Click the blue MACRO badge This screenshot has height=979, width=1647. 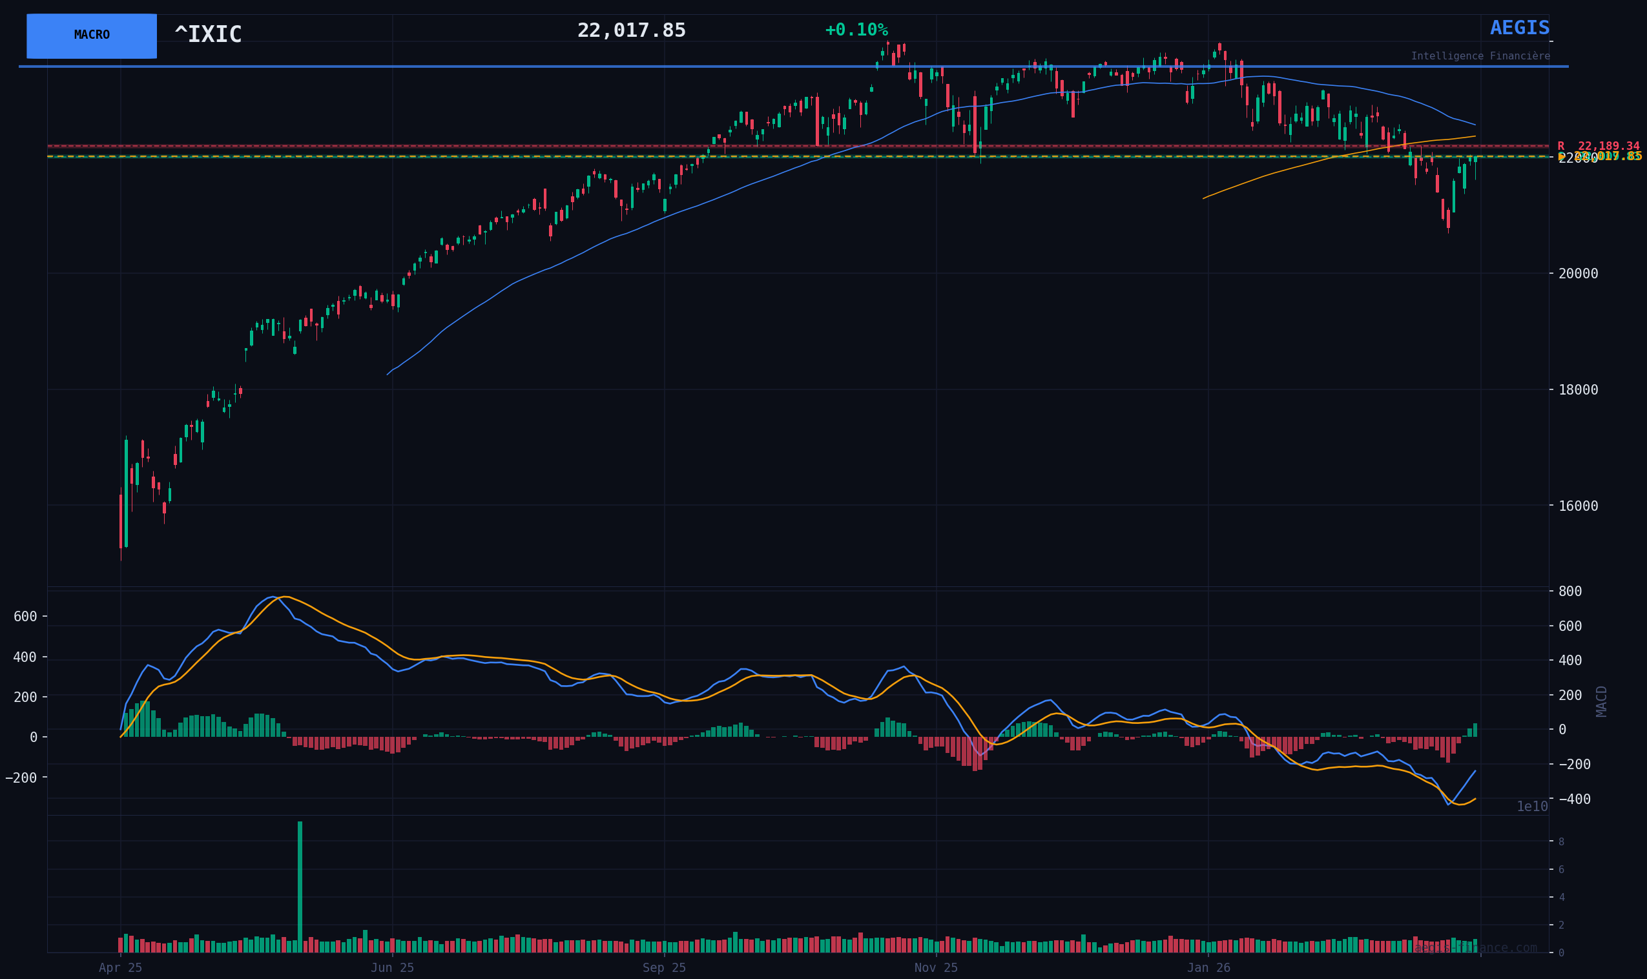(92, 36)
